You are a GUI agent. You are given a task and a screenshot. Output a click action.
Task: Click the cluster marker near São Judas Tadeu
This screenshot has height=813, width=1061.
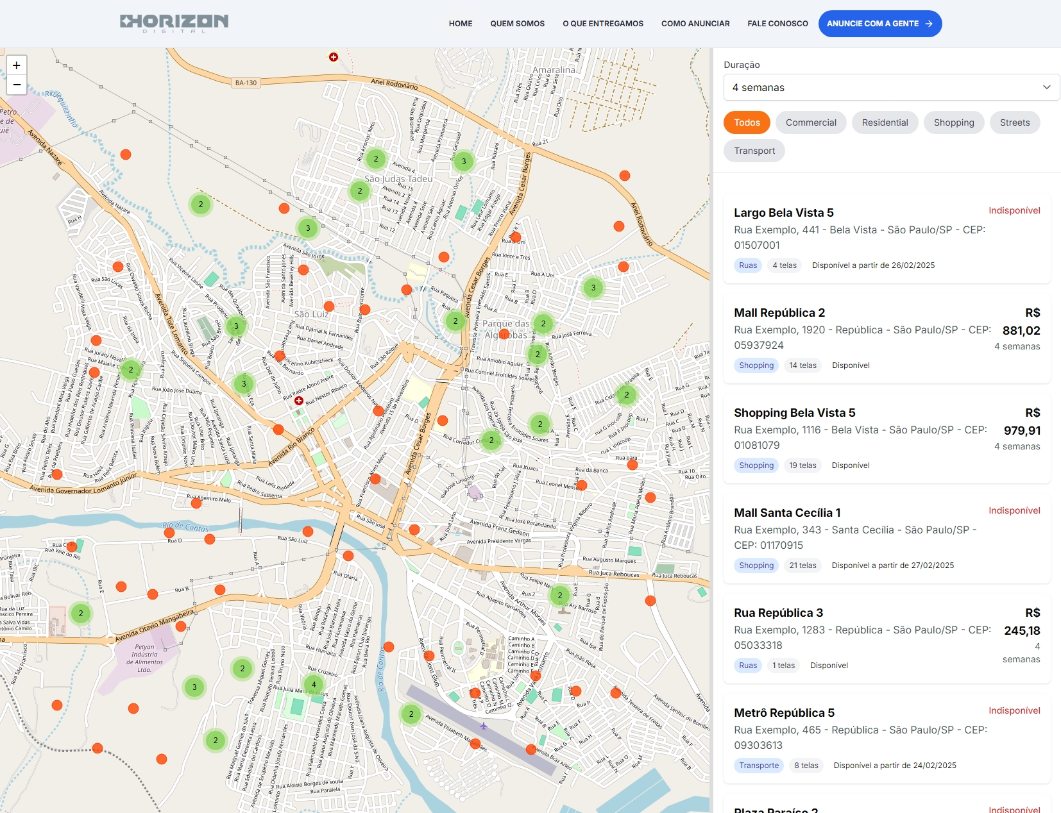click(360, 190)
